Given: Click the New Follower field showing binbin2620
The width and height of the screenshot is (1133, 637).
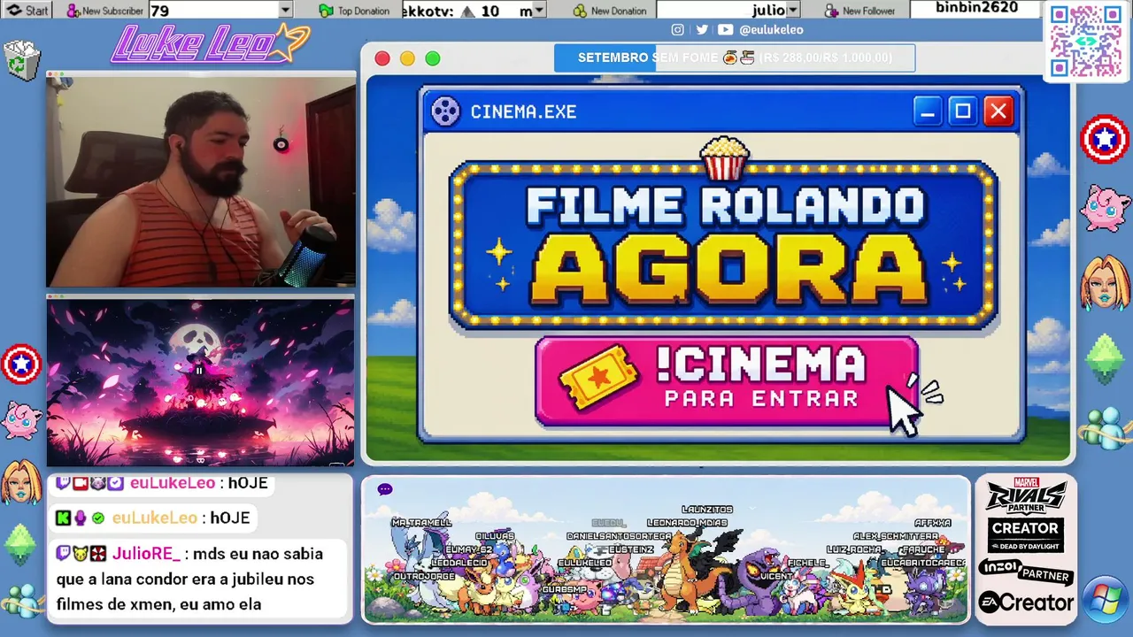Looking at the screenshot, I should pyautogui.click(x=975, y=9).
